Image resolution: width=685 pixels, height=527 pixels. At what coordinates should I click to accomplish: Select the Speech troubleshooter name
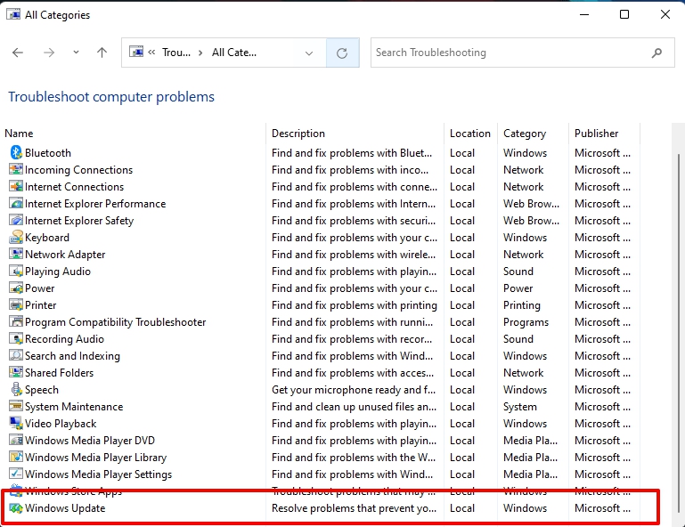42,390
